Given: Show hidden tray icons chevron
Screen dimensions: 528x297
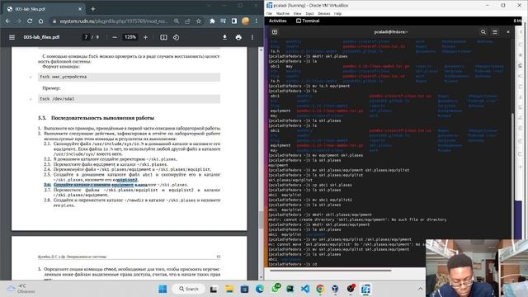Looking at the screenshot, I should (420, 289).
